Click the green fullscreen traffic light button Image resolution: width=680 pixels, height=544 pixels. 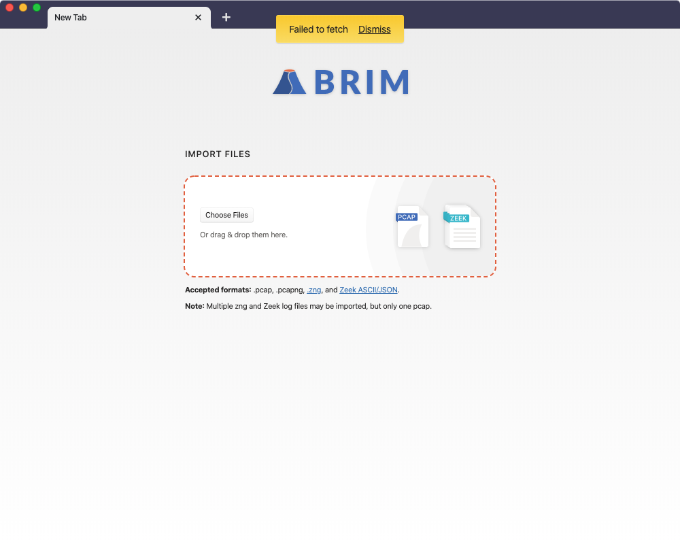[x=35, y=7]
